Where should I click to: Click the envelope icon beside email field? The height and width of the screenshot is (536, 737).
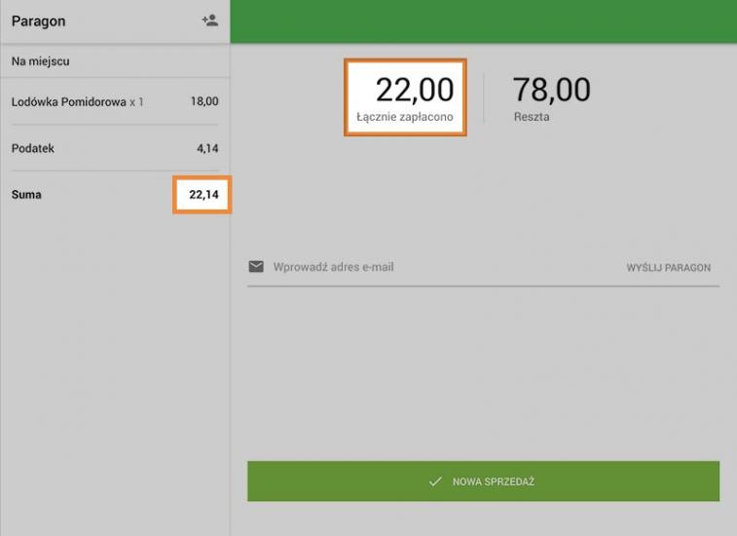click(256, 267)
